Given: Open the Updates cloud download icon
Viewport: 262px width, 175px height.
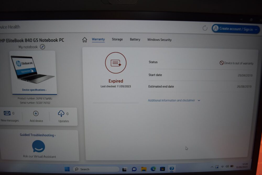Looking at the screenshot, I should point(61,114).
